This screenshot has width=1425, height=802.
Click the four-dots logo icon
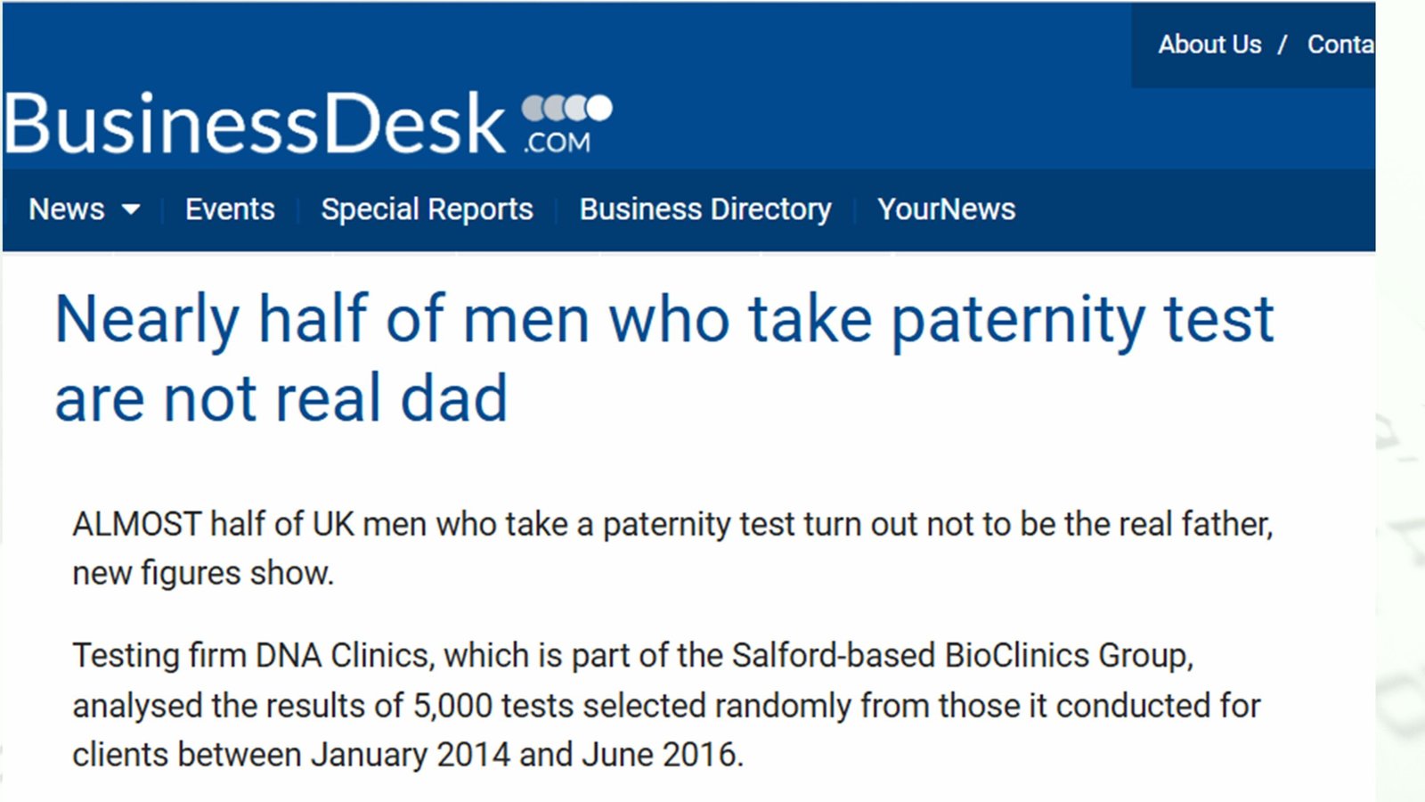566,108
